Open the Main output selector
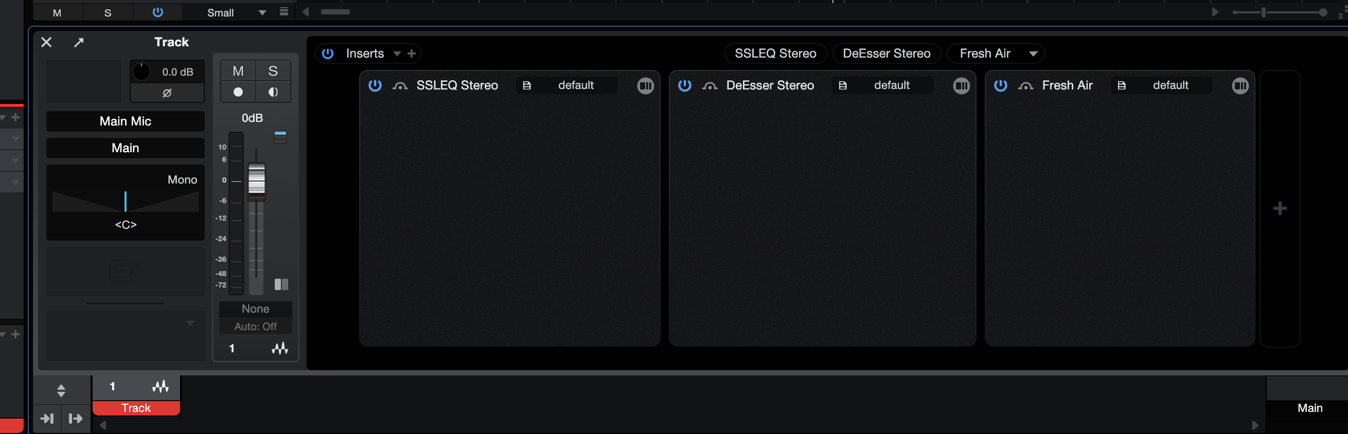 tap(126, 148)
